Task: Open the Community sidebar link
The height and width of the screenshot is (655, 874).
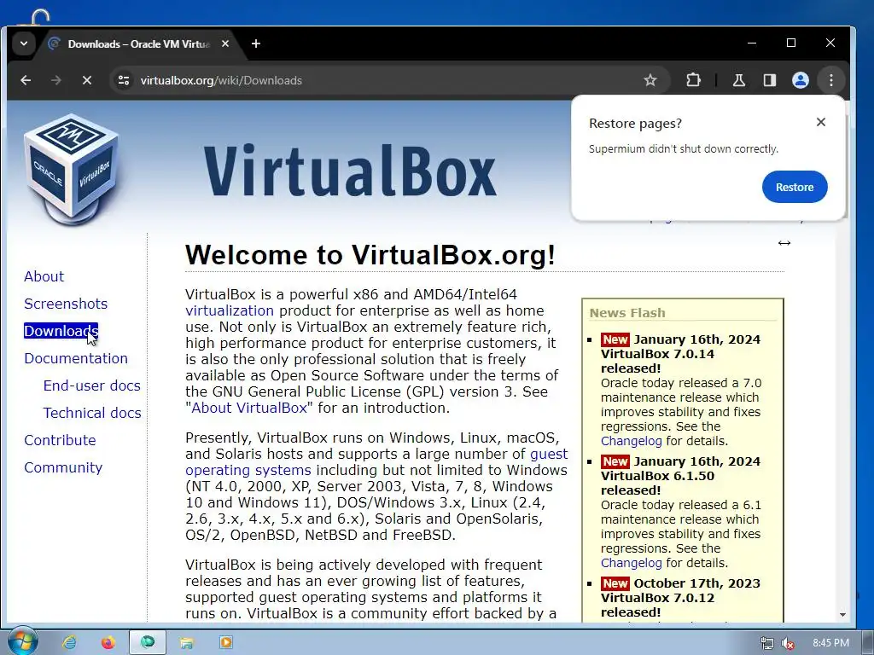Action: 63,467
